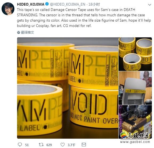Viewport: 154px width, 148px height.
Task: Click the like count 3.7千
Action: point(71,145)
